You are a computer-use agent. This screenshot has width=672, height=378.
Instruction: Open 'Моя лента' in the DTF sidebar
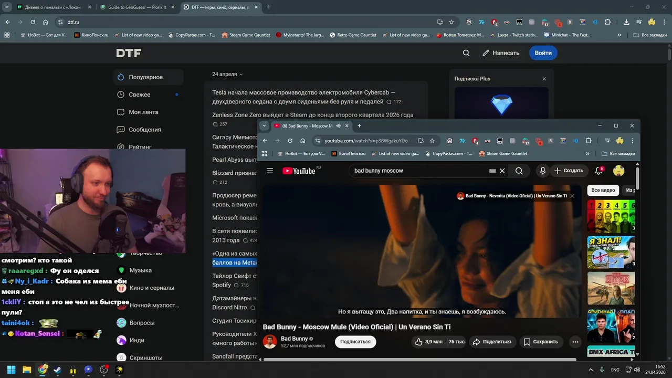[x=149, y=112]
